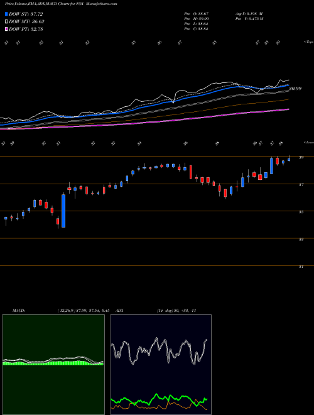Click the ADX panel heading label
The height and width of the screenshot is (415, 314).
(120, 311)
